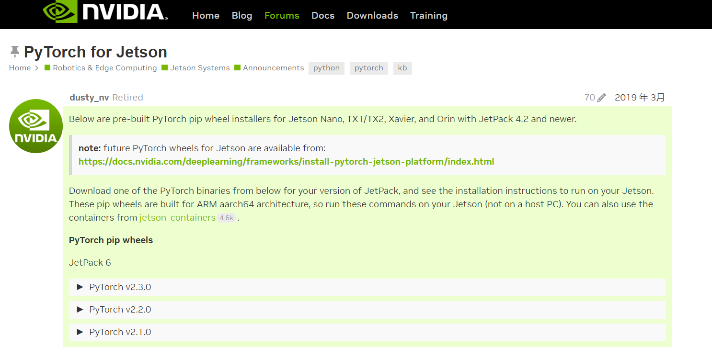The image size is (712, 347).
Task: Open the Blog nav item
Action: [242, 15]
